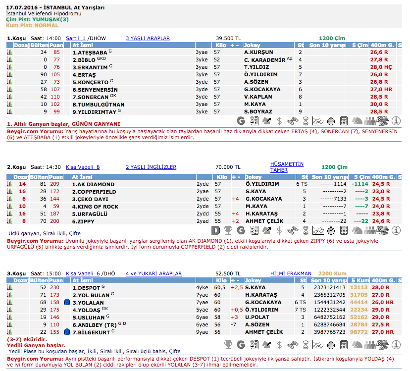Click the G icon in race 1 toolbar
Viewport: 410px width, 371px height.
coord(241,120)
